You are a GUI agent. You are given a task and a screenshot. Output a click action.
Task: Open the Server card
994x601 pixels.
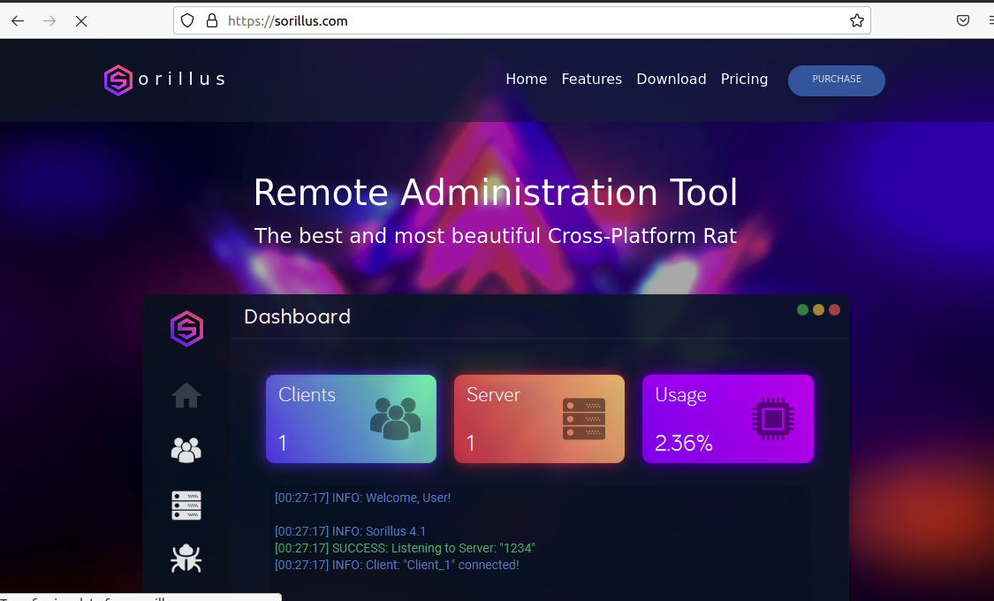(540, 419)
